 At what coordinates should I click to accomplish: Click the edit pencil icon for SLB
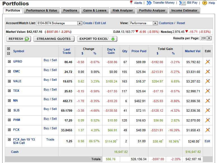tap(207, 110)
